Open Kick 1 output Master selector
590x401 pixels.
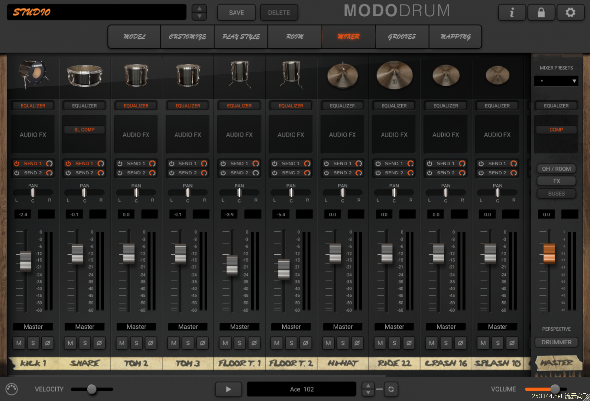(x=33, y=327)
